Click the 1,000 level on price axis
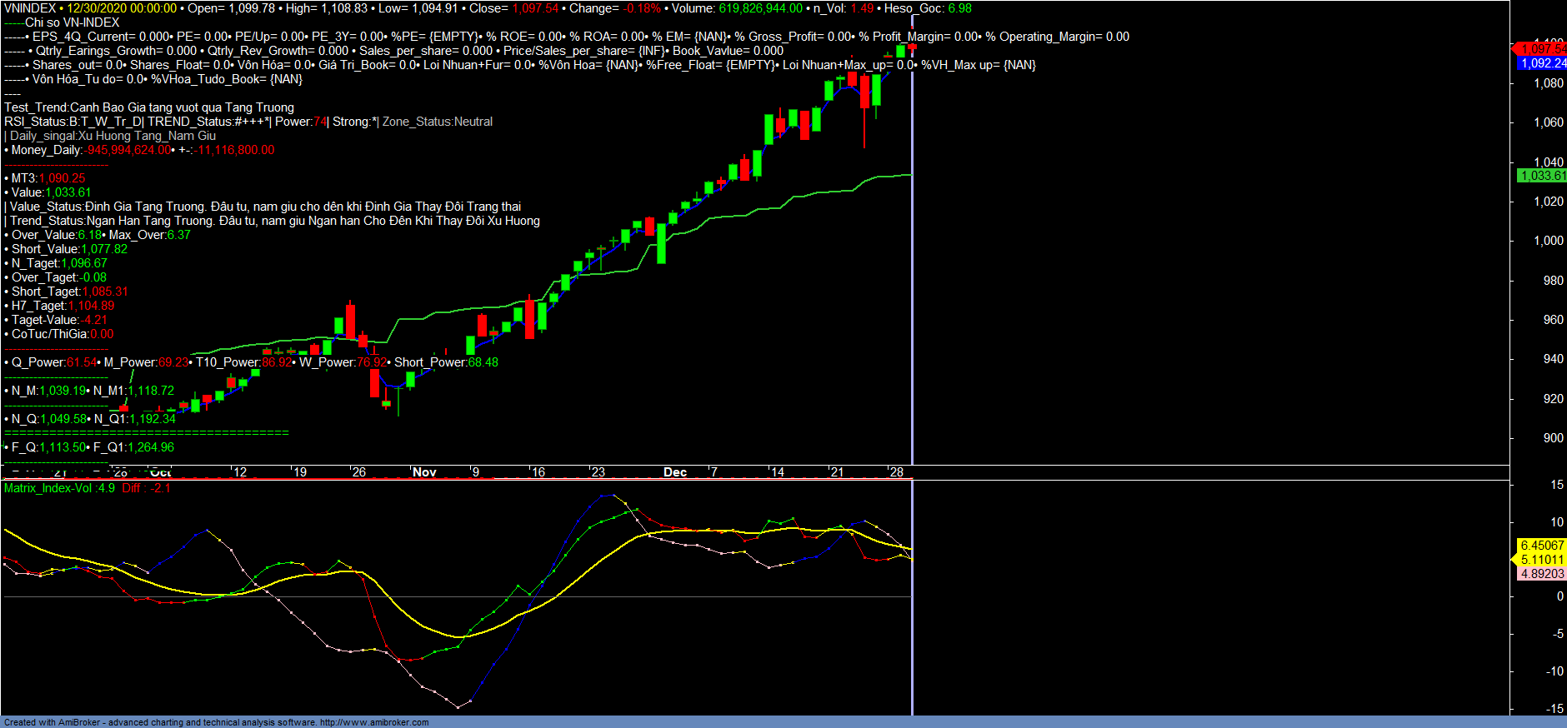Image resolution: width=1567 pixels, height=728 pixels. pyautogui.click(x=1549, y=241)
